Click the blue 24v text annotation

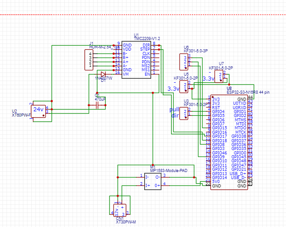tap(38, 109)
